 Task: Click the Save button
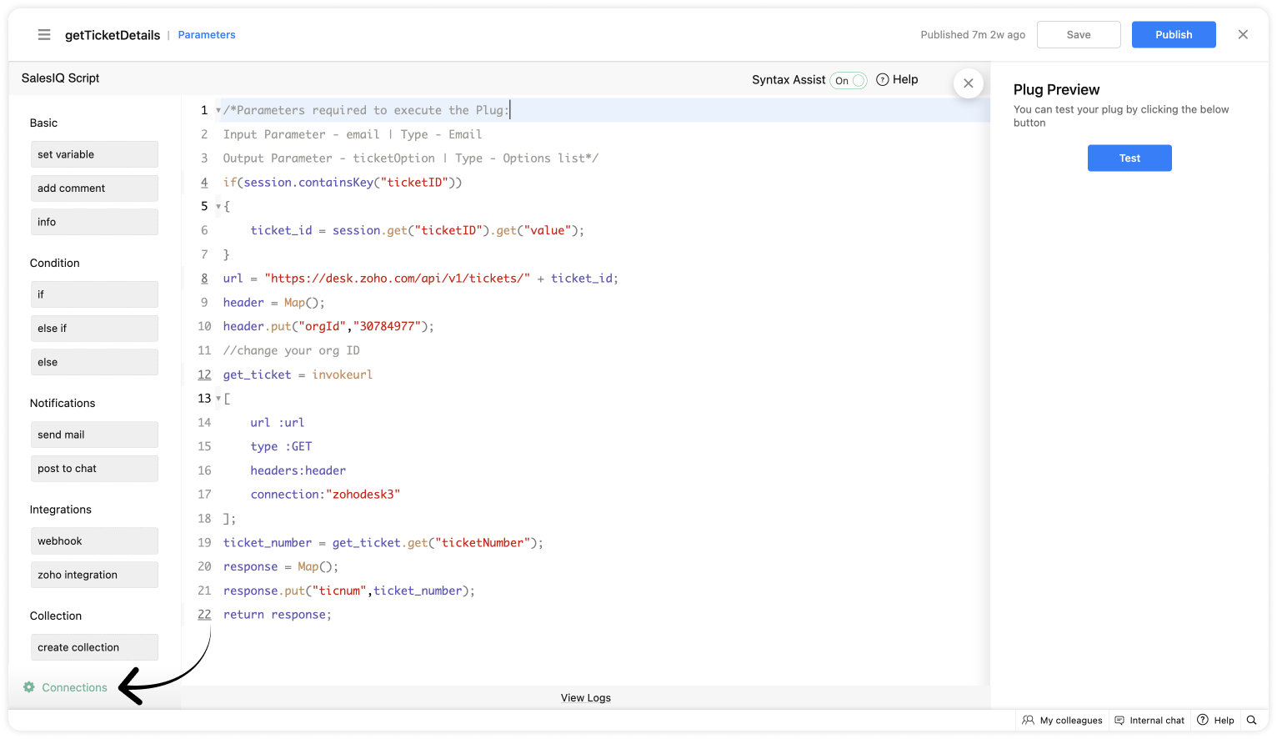[1078, 35]
